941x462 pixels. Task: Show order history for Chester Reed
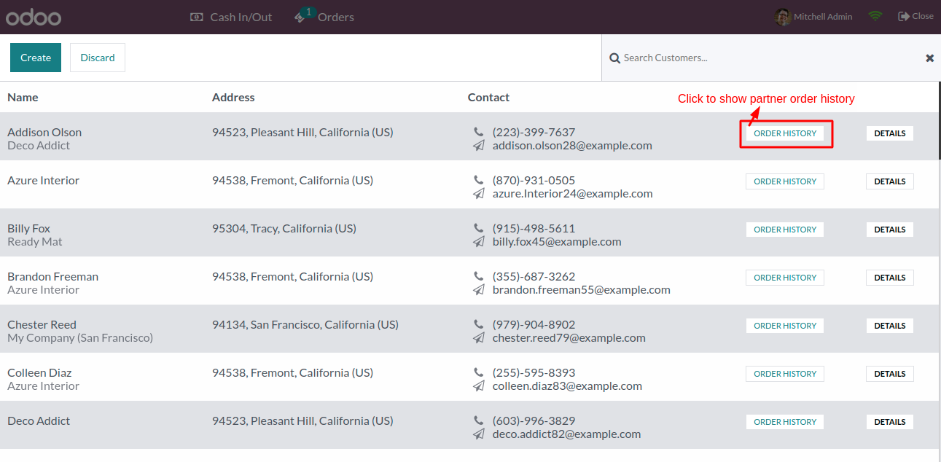785,326
